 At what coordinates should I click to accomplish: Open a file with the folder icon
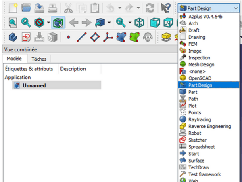(26, 8)
